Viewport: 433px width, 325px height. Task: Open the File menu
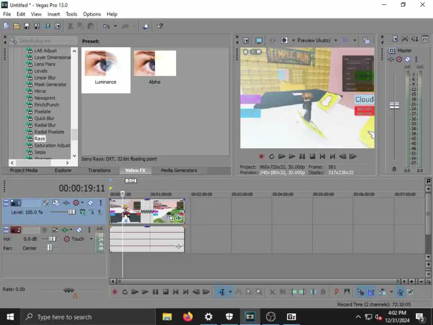(x=7, y=14)
